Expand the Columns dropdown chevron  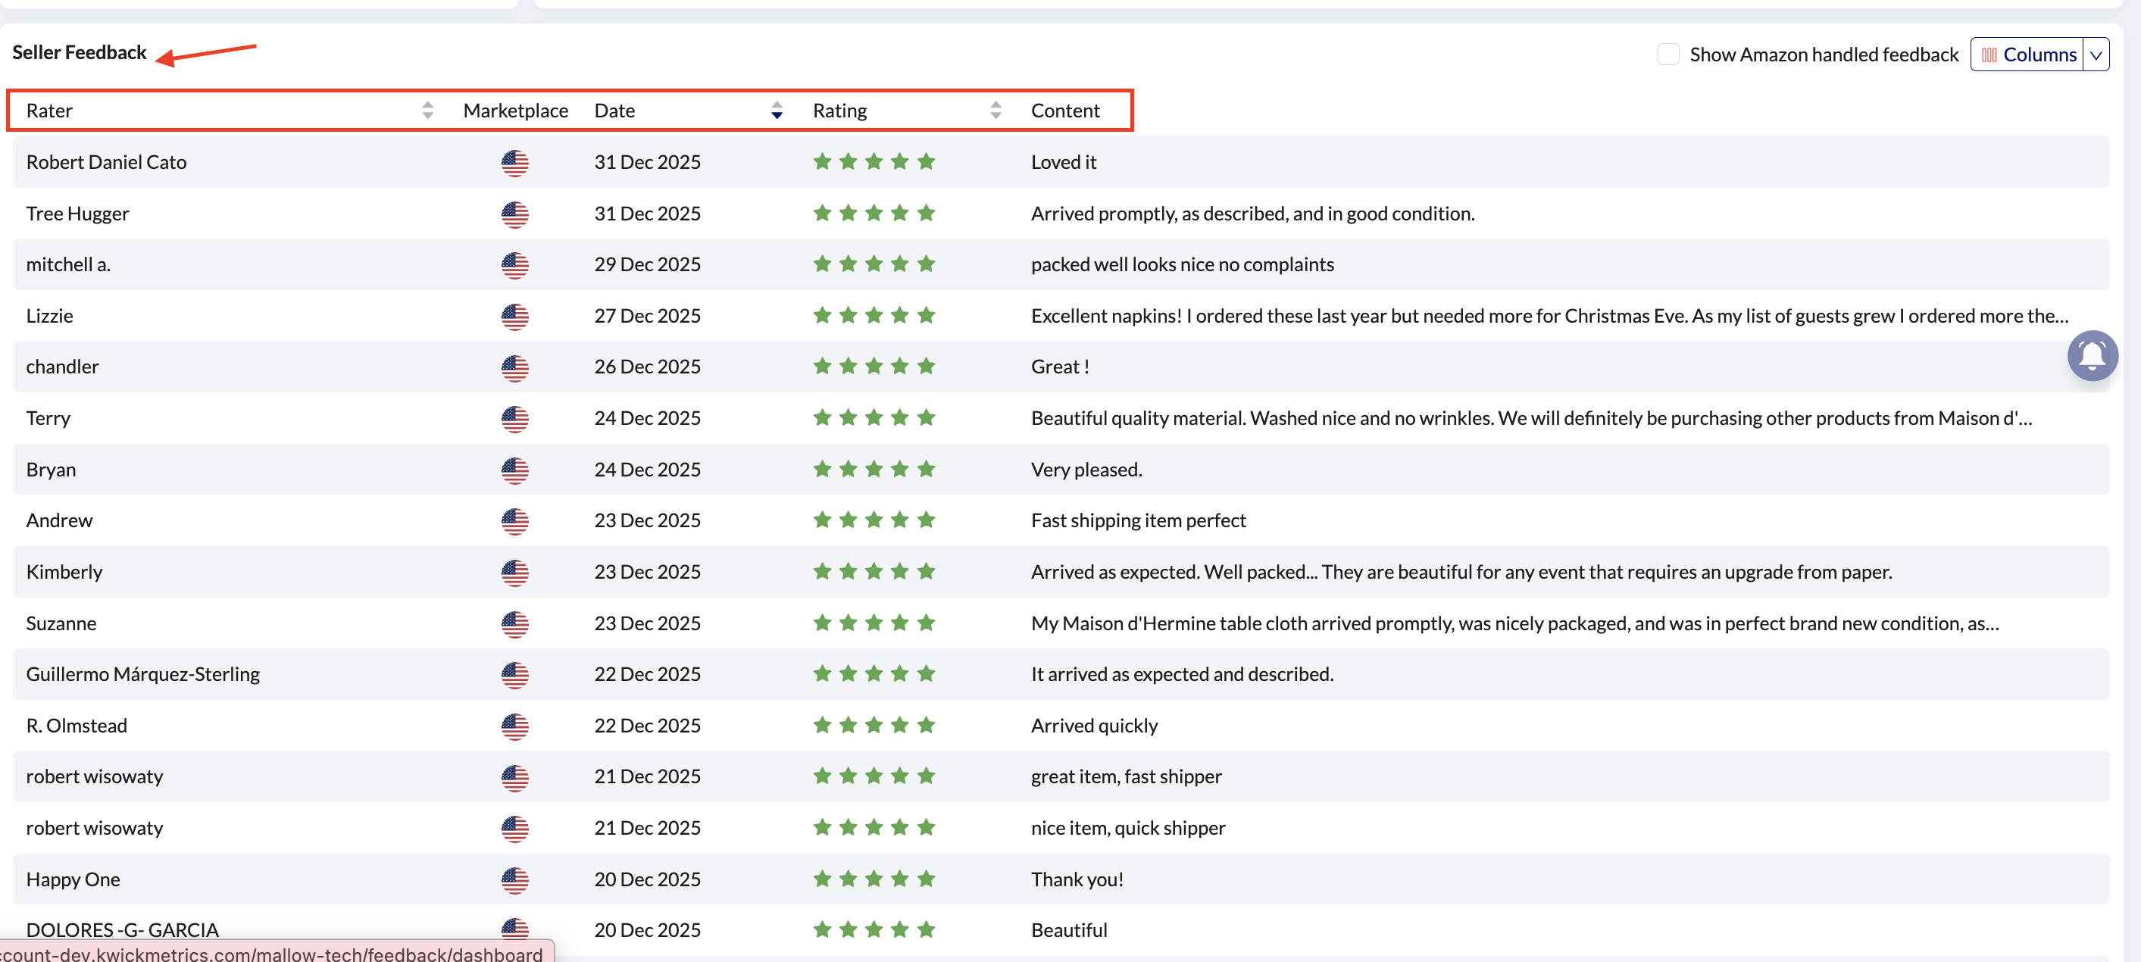click(2096, 55)
